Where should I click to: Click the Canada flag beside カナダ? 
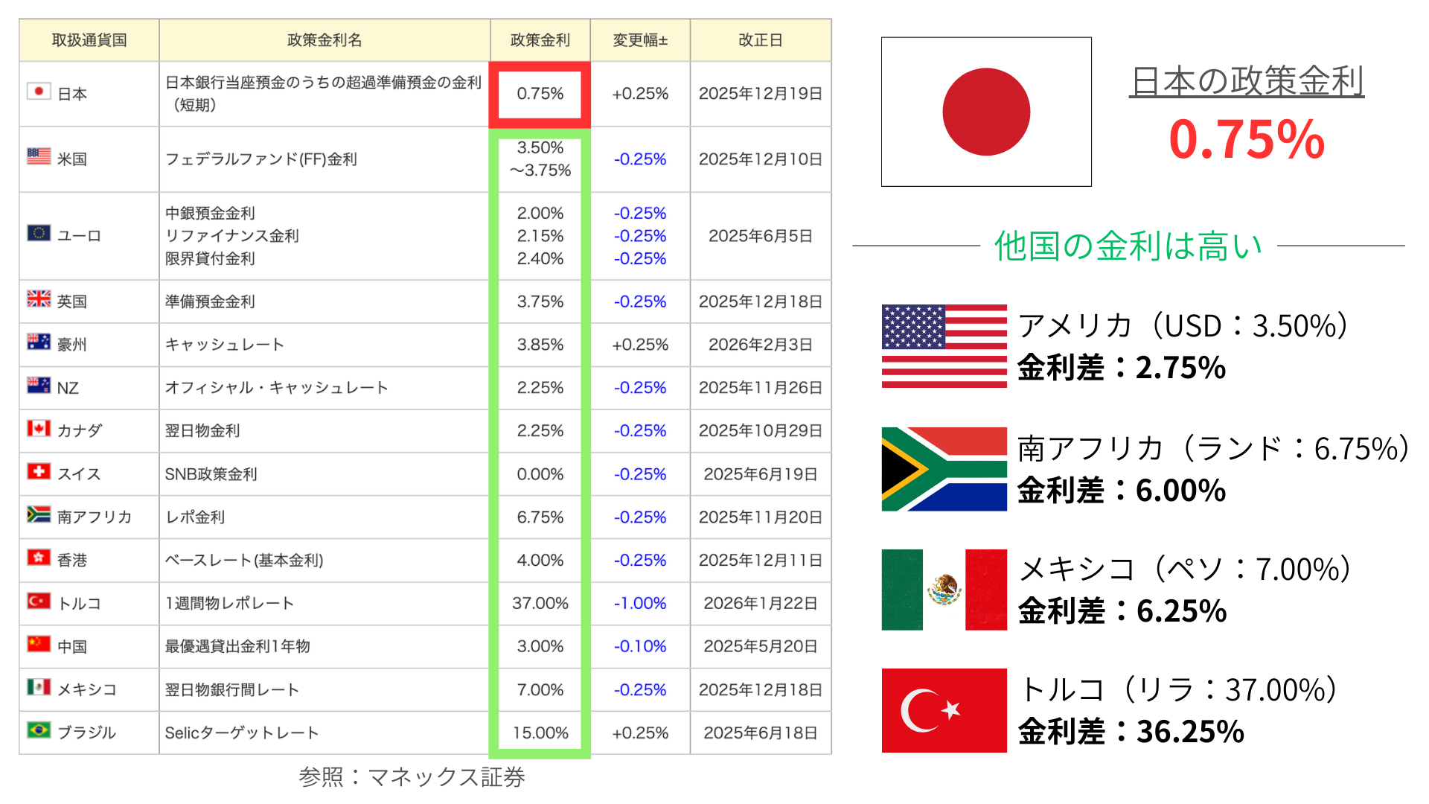click(x=39, y=428)
